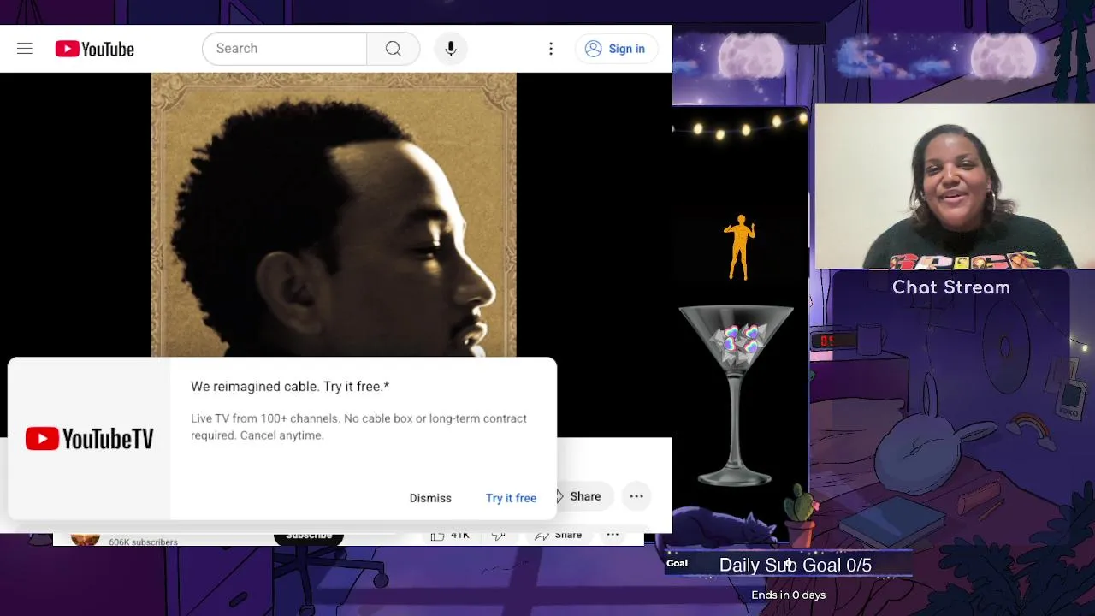This screenshot has height=616, width=1095.
Task: Click the Chat Stream heading
Action: click(951, 287)
